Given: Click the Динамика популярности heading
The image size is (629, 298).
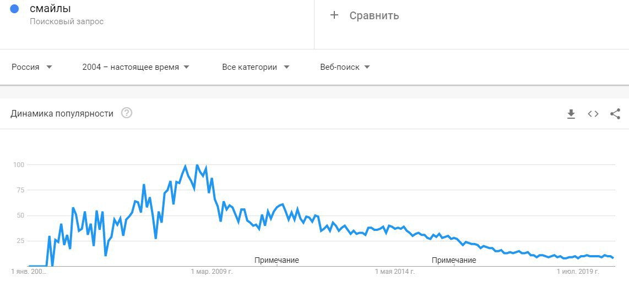Looking at the screenshot, I should 62,113.
